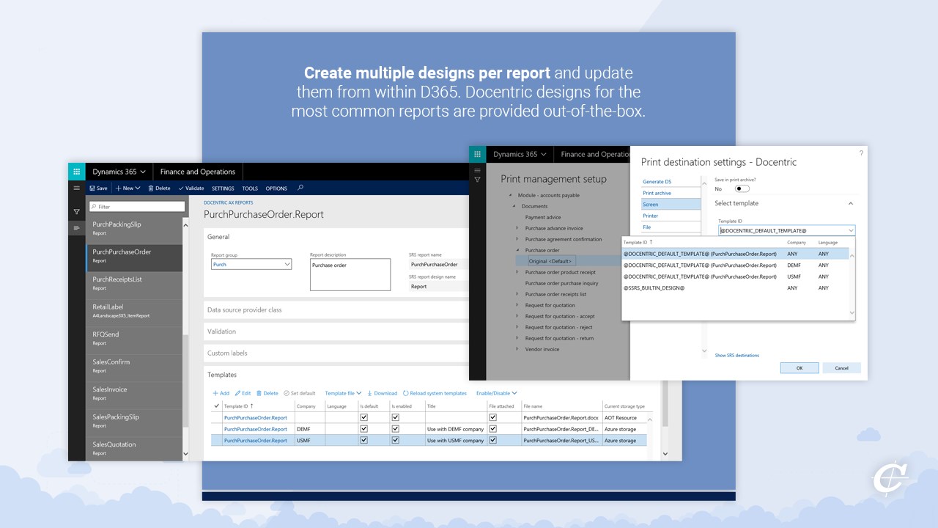Viewport: 938px width, 528px height.
Task: Open Show SRS destinations link
Action: tap(736, 355)
